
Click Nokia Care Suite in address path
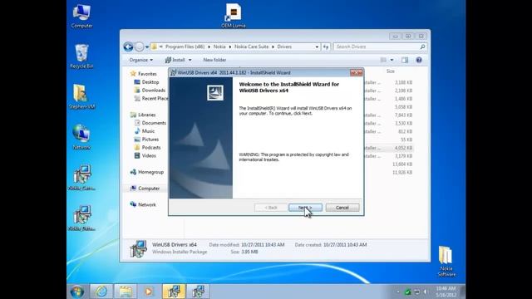(251, 47)
